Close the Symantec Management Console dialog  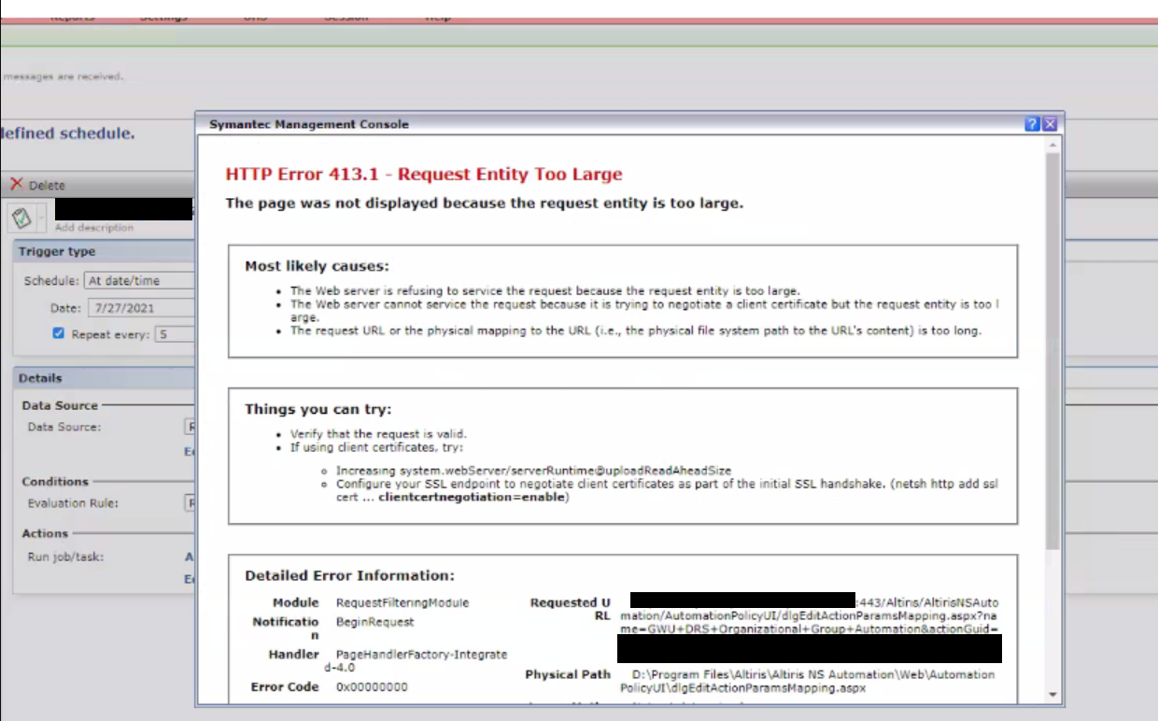[x=1050, y=124]
